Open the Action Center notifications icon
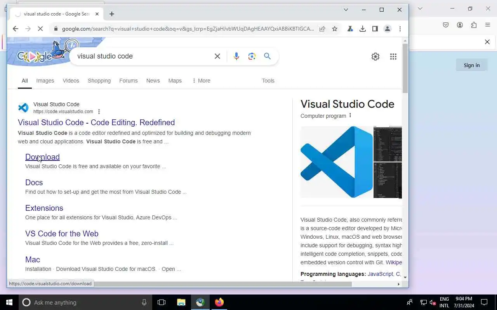 (484, 302)
